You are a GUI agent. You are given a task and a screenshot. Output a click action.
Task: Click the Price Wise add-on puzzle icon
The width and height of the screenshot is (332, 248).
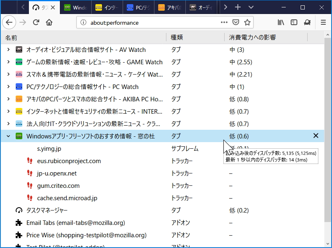pyautogui.click(x=19, y=235)
